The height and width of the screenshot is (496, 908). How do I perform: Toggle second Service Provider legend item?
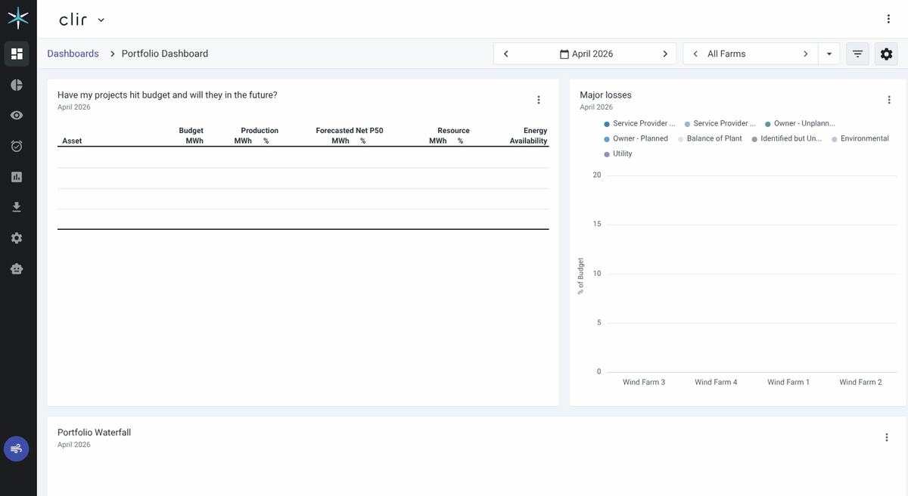[x=720, y=123]
